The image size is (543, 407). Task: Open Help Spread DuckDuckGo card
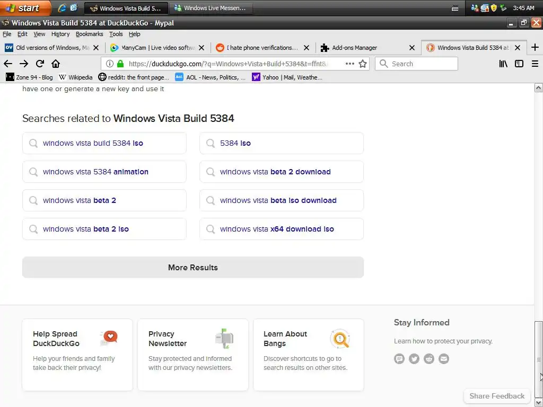click(77, 355)
